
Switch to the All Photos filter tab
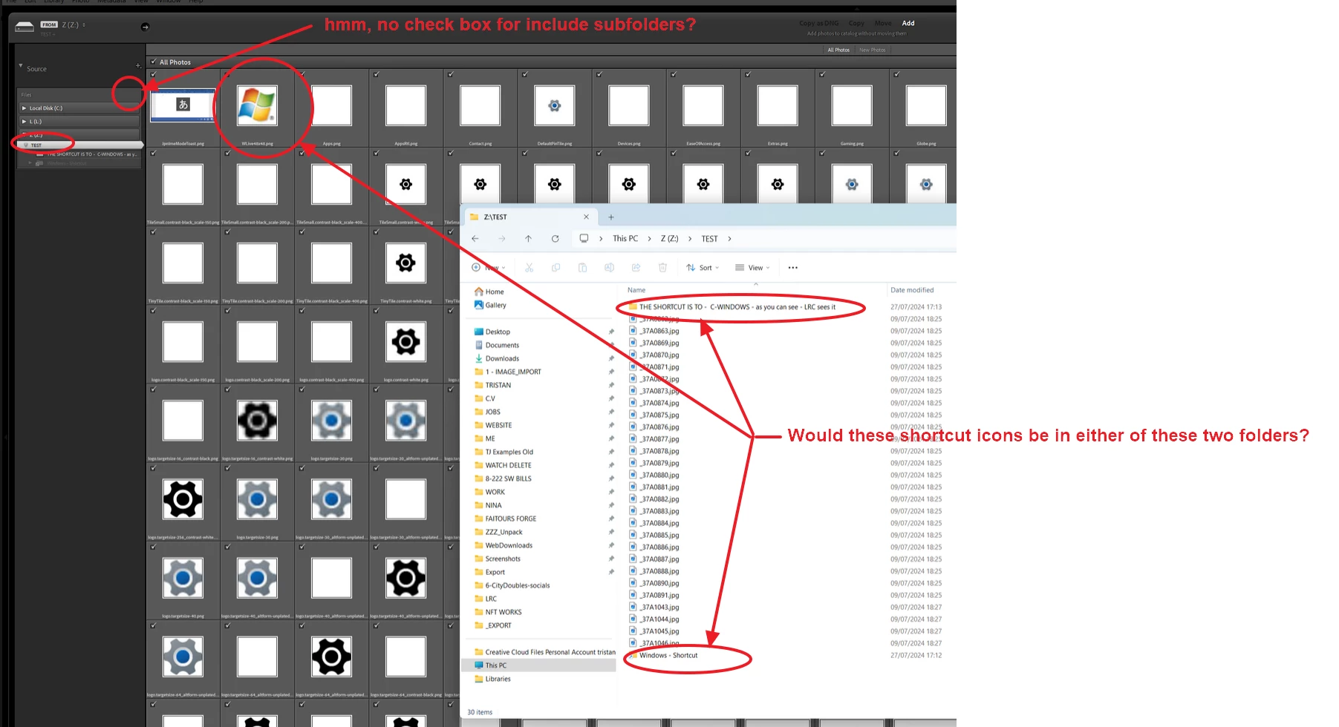pyautogui.click(x=838, y=50)
